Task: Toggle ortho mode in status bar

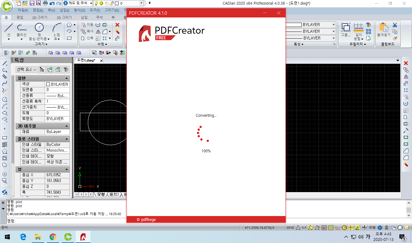Action: [x=338, y=228]
